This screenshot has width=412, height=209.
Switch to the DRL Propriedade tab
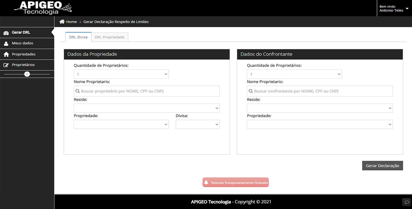(x=110, y=37)
